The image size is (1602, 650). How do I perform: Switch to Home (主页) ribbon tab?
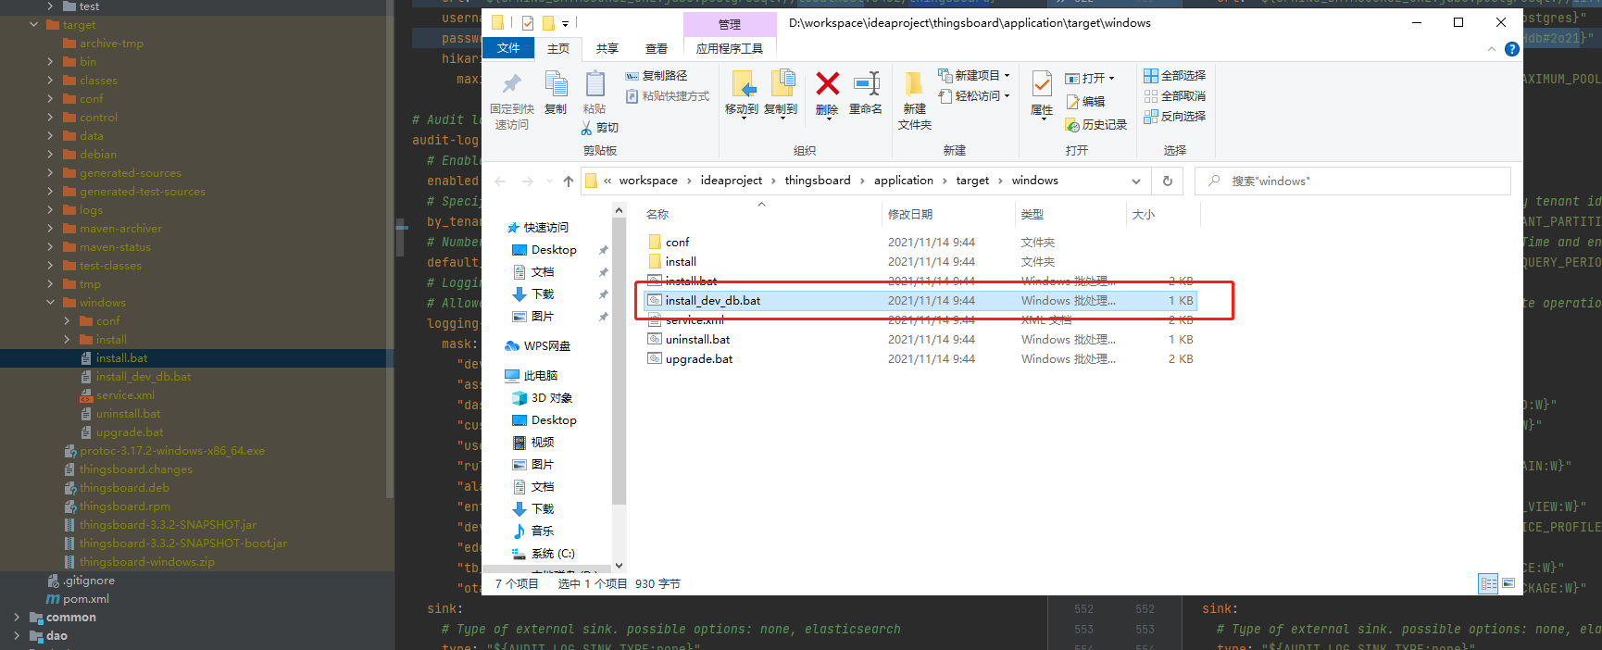pos(558,49)
